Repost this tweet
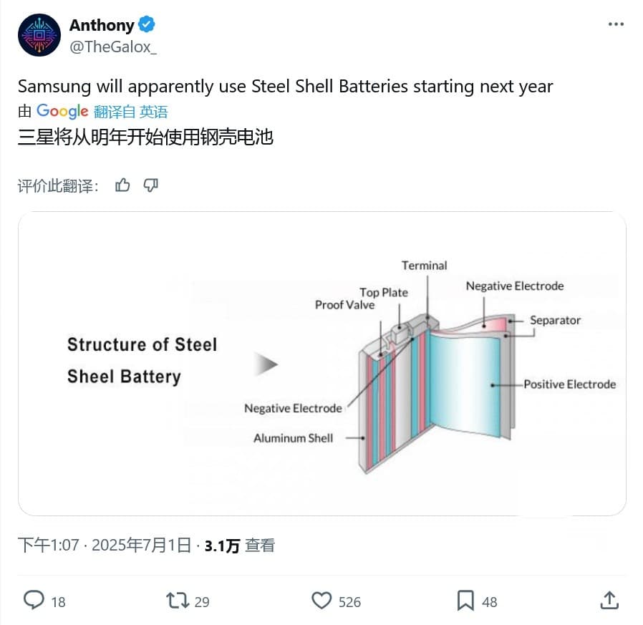 pyautogui.click(x=177, y=600)
